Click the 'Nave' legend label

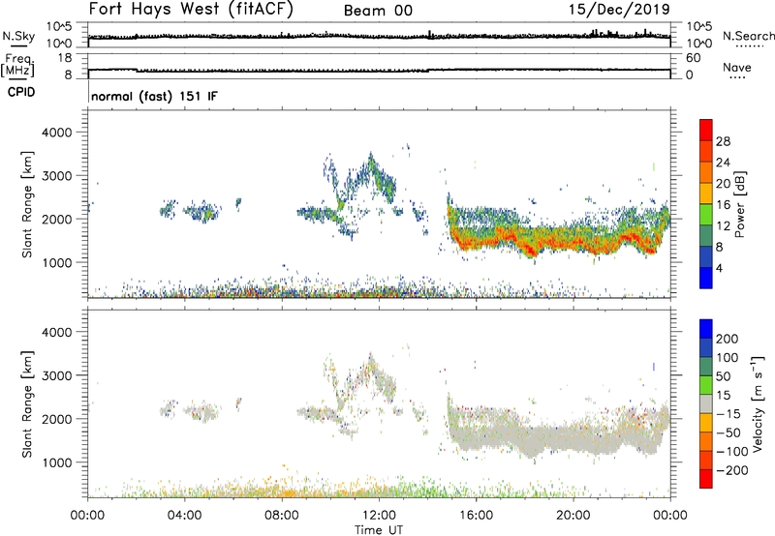[x=737, y=68]
